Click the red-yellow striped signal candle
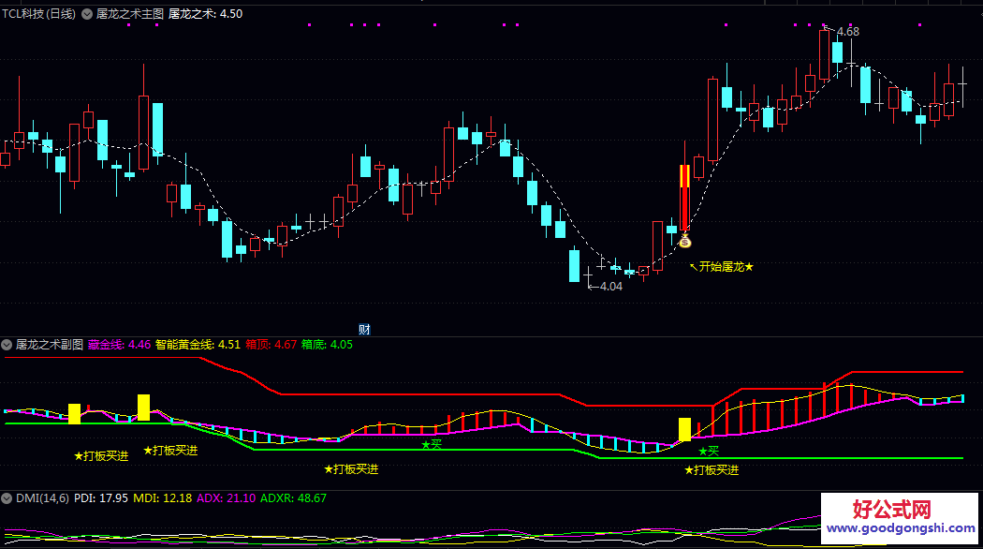Viewport: 983px width, 549px height. pyautogui.click(x=684, y=198)
